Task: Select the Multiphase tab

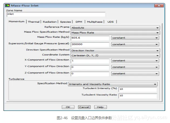Action: pyautogui.click(x=95, y=22)
